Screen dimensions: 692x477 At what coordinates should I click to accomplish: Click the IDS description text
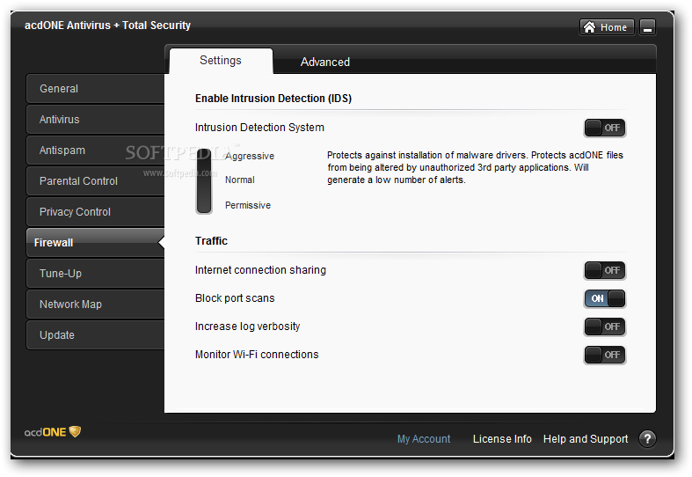[475, 167]
